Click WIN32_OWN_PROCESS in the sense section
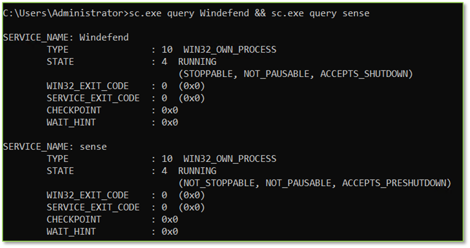The height and width of the screenshot is (248, 470). point(230,159)
